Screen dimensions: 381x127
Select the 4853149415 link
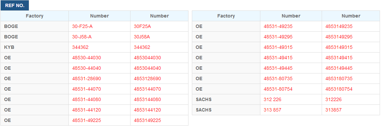click(x=339, y=58)
